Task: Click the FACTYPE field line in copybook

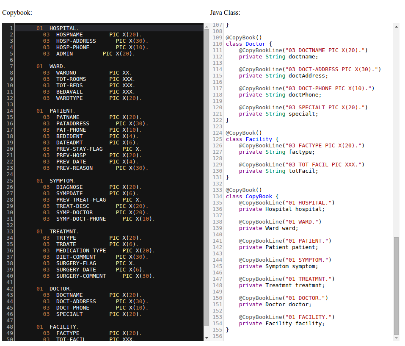Action: coord(92,333)
